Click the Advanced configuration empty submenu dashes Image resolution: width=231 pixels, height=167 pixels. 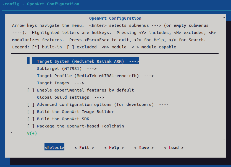164,105
